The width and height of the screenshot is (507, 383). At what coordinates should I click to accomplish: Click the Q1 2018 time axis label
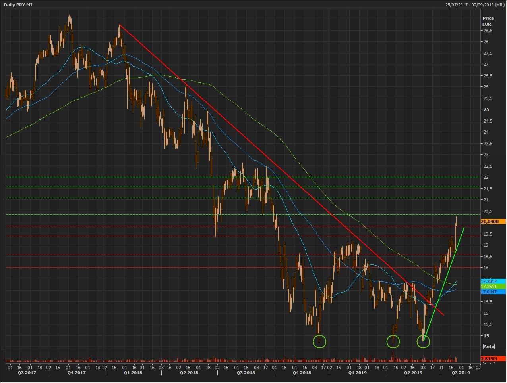[x=133, y=373]
